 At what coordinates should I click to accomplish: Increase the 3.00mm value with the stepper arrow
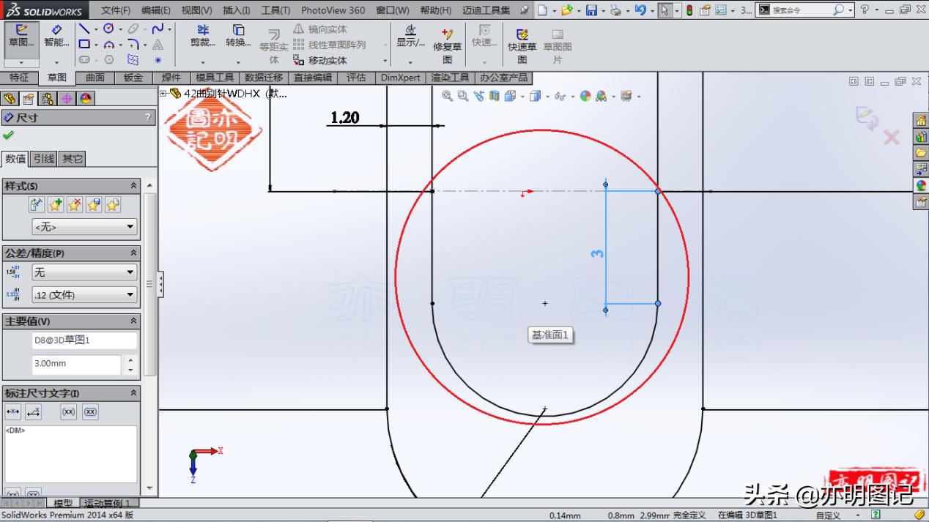pos(130,360)
